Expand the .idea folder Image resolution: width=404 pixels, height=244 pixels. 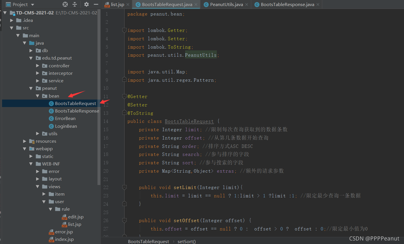coord(12,20)
